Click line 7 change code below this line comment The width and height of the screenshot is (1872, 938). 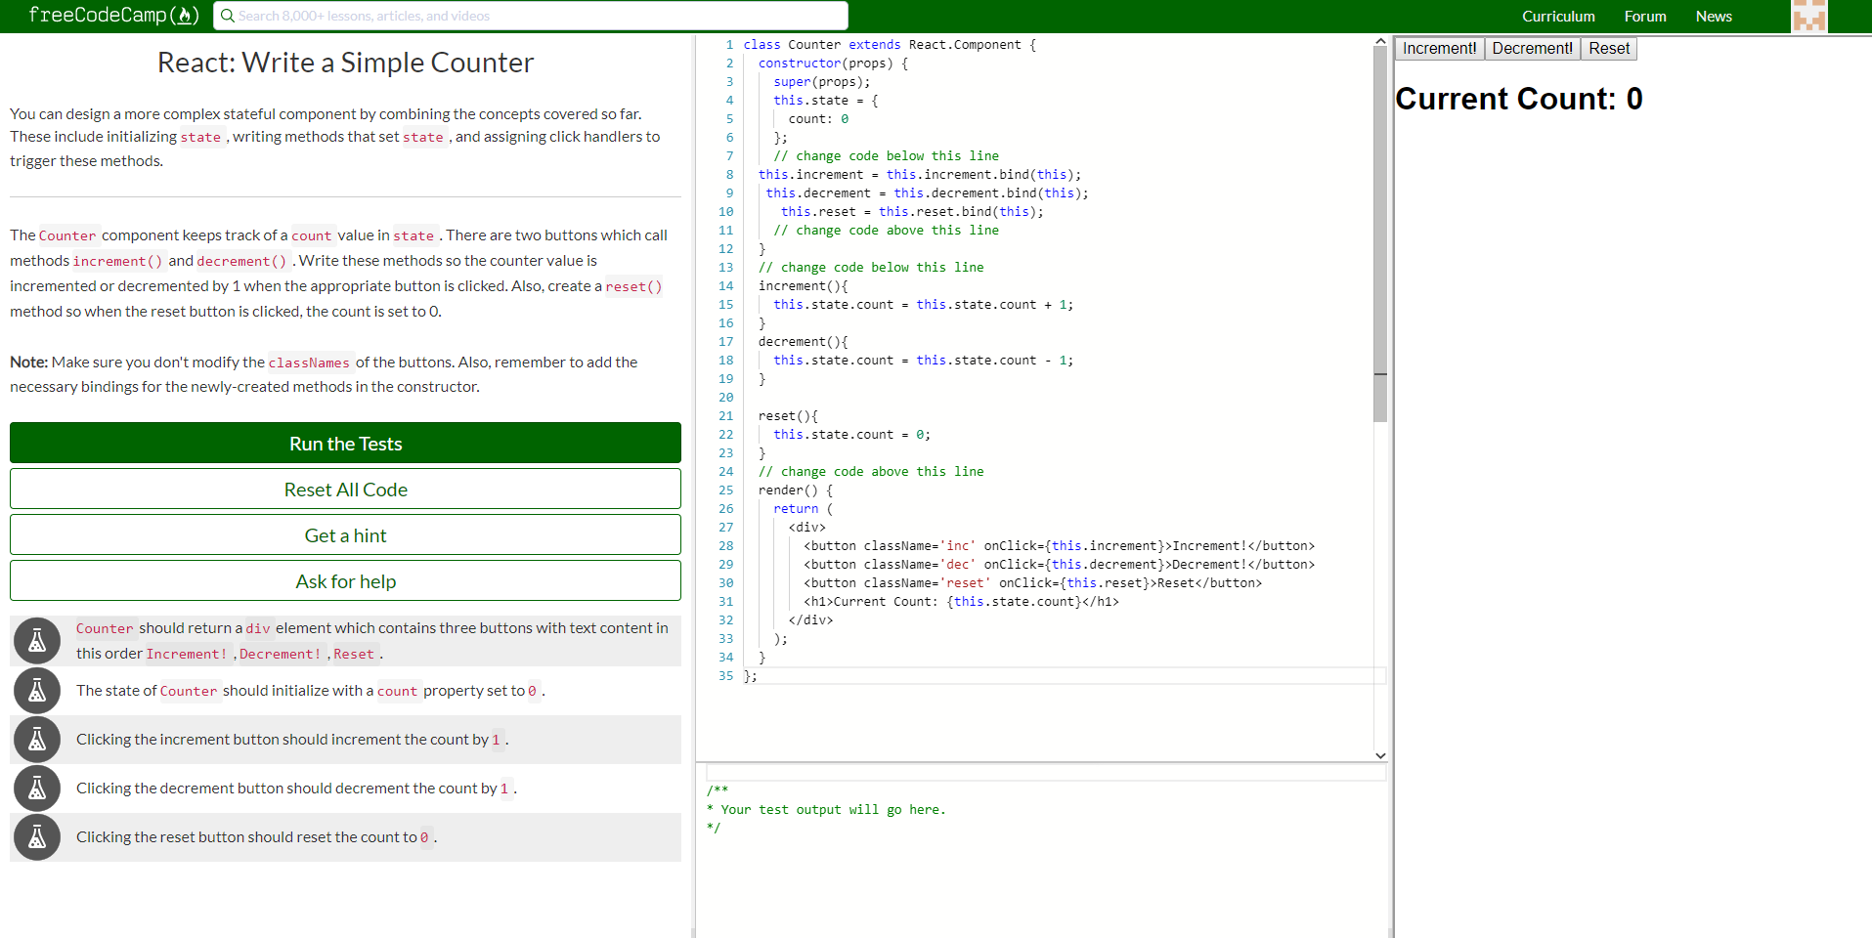886,156
